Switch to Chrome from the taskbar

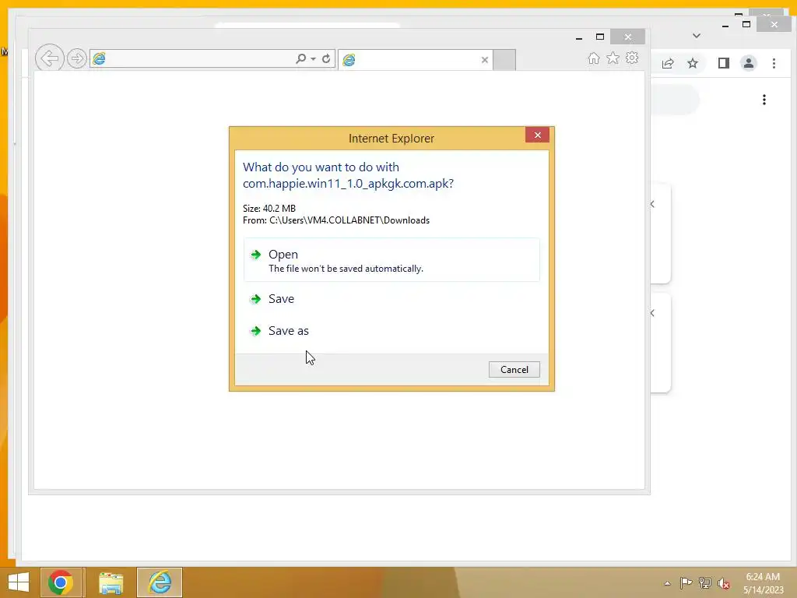pyautogui.click(x=61, y=582)
